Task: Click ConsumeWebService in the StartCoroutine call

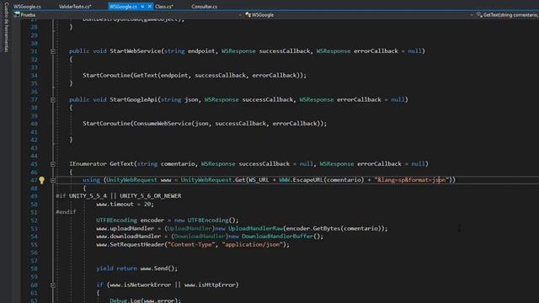Action: click(x=163, y=124)
